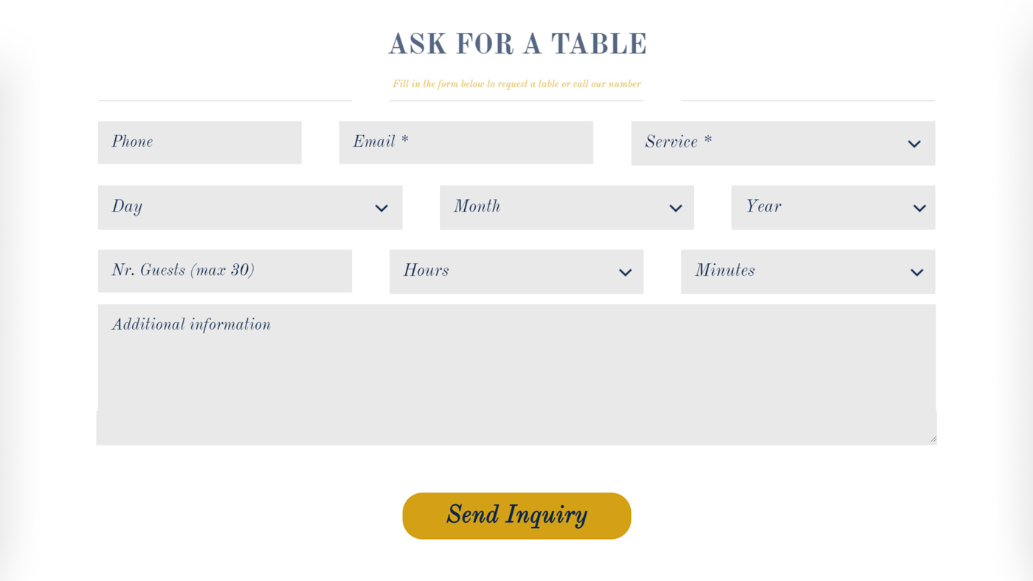Select the Nr. Guests input box
This screenshot has width=1033, height=581.
(x=224, y=271)
